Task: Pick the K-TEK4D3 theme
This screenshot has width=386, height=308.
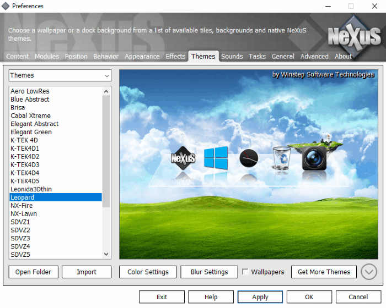Action: [x=56, y=164]
